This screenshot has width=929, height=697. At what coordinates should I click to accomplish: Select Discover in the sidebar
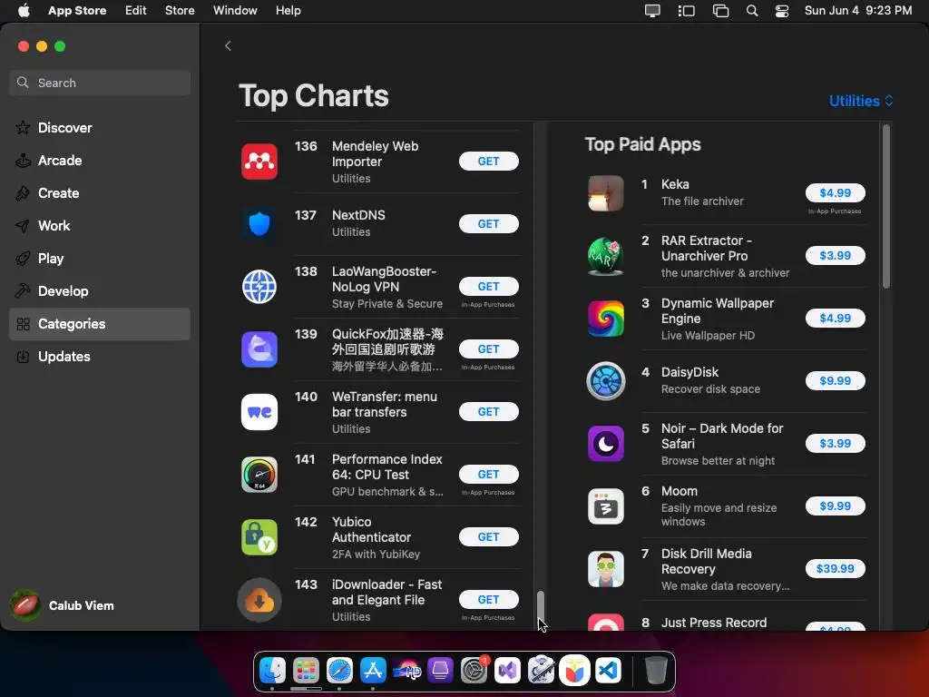(100, 127)
